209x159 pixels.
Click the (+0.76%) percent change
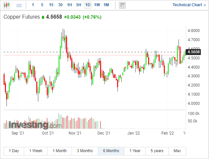(92, 17)
